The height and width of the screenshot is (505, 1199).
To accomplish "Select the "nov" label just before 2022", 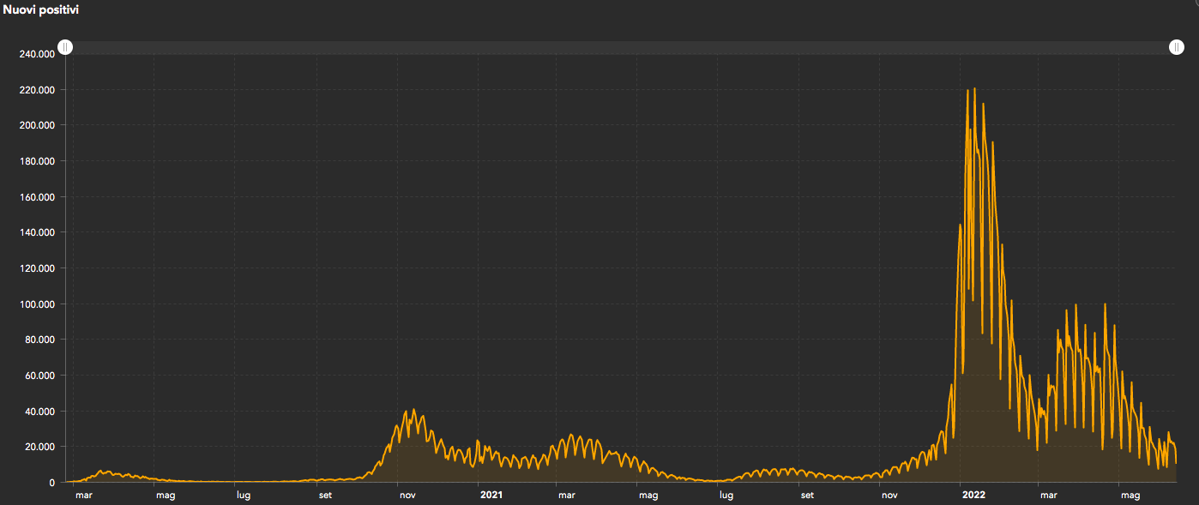I will click(890, 495).
